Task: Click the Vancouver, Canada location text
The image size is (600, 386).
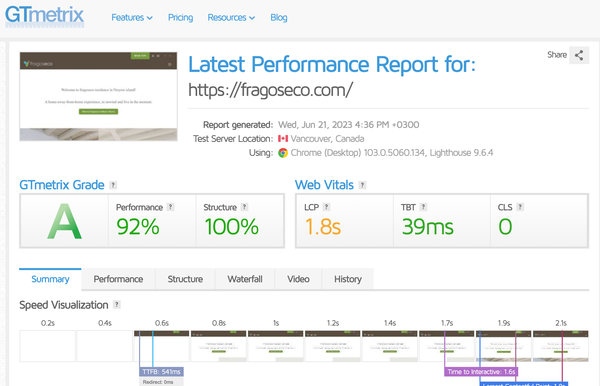Action: (327, 138)
